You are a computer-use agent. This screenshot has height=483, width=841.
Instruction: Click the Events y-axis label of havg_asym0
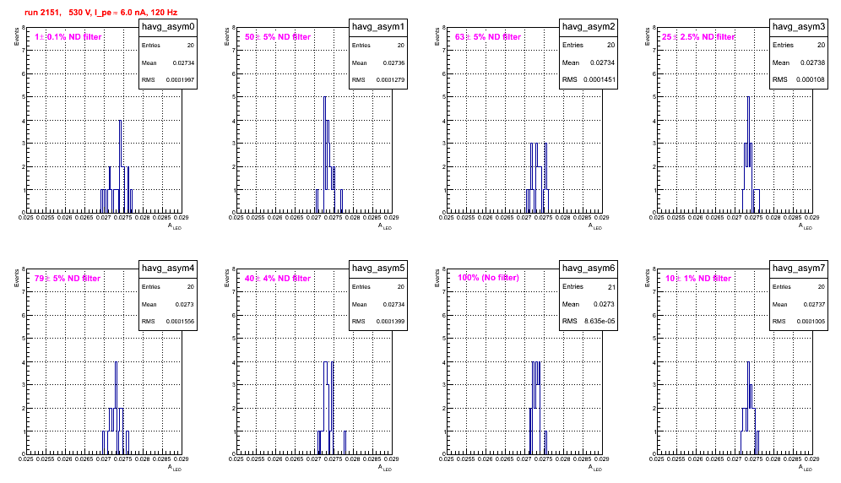(x=16, y=36)
